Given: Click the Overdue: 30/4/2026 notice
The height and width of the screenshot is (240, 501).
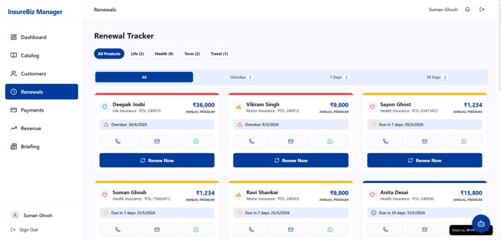Looking at the screenshot, I should click(157, 125).
